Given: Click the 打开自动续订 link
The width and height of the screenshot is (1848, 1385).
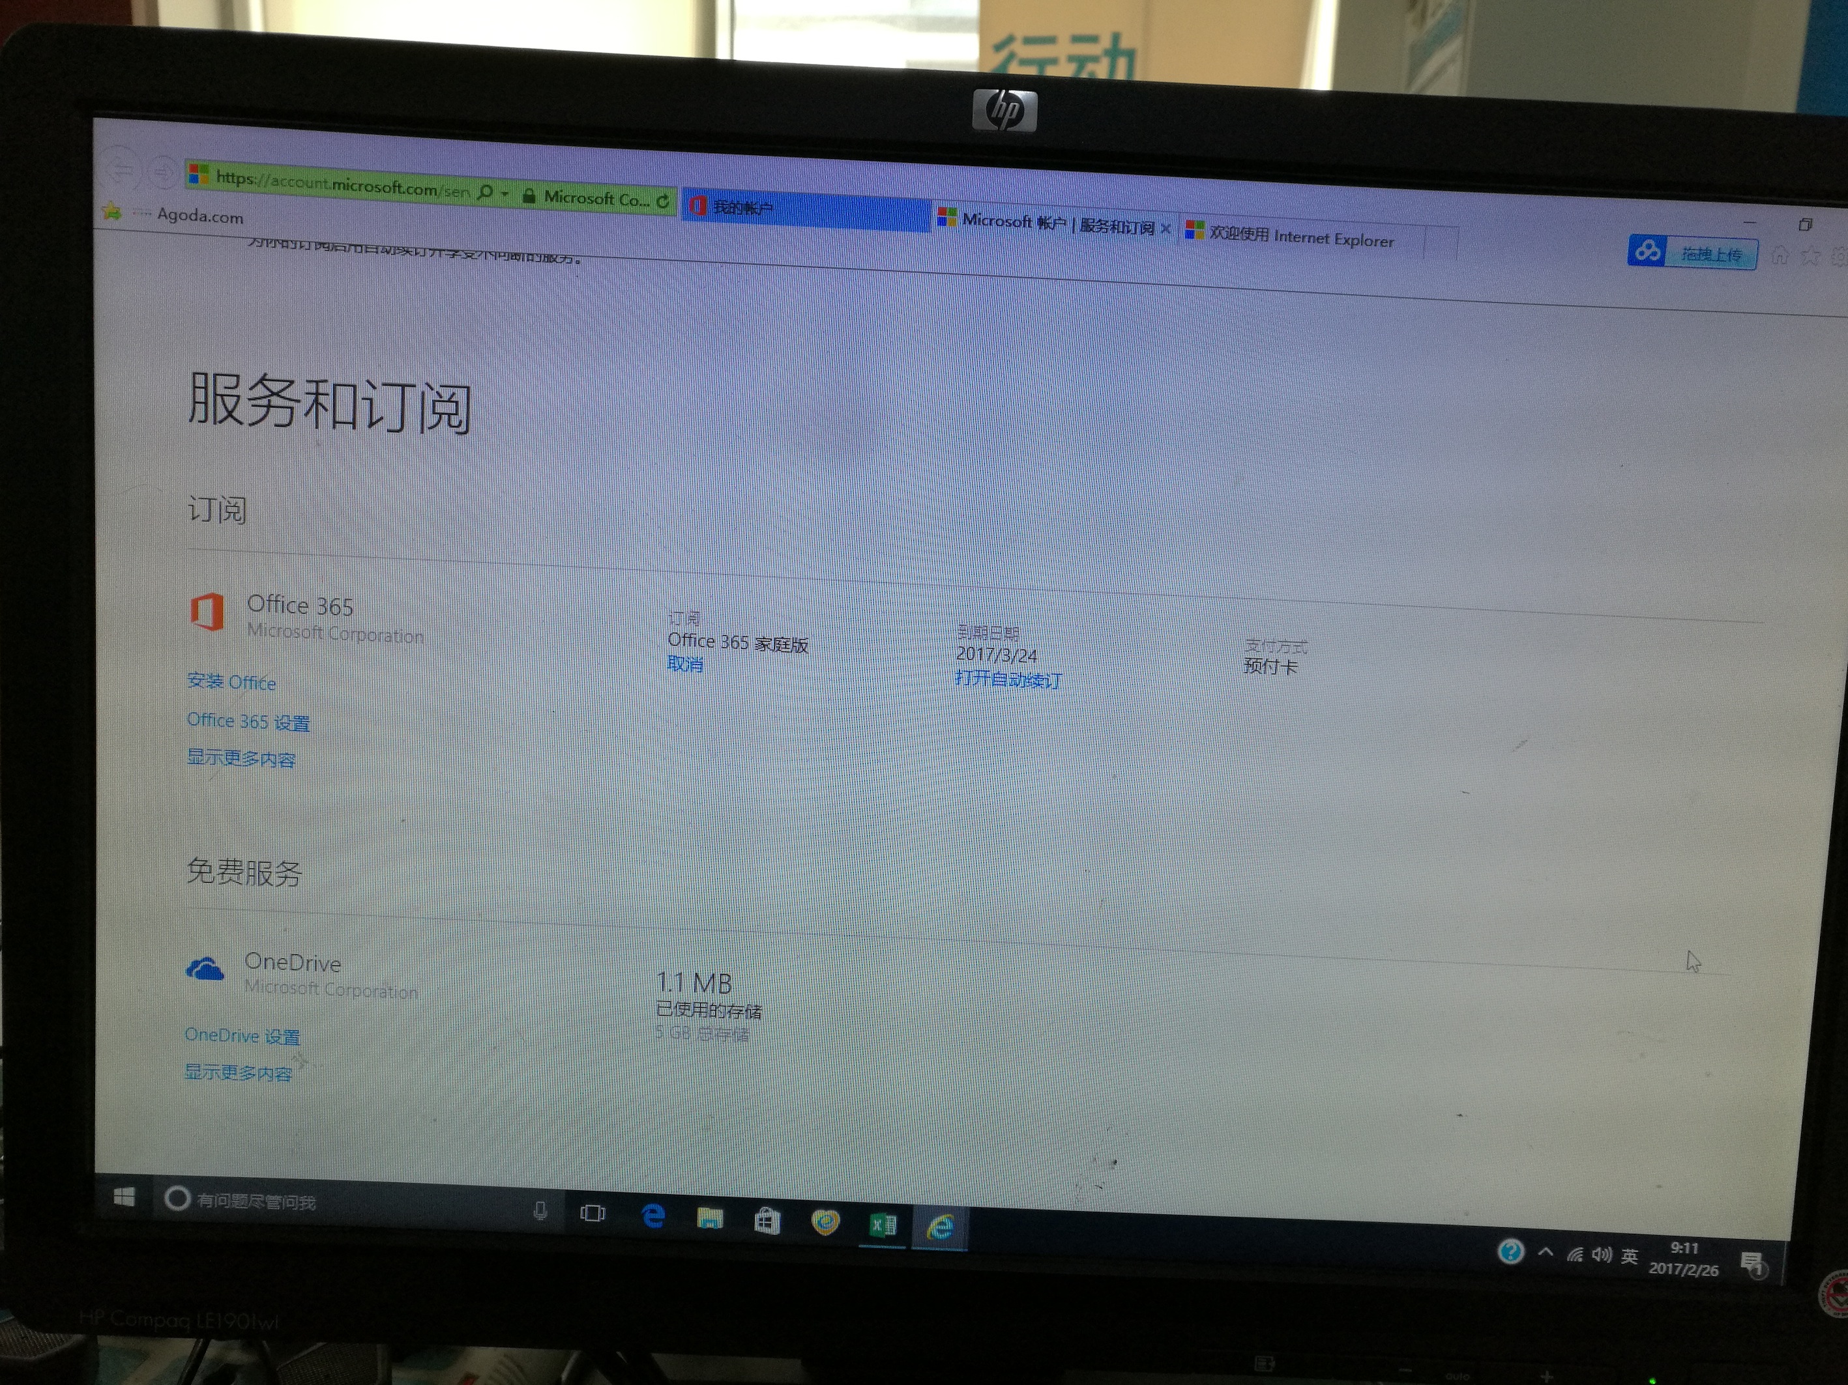Looking at the screenshot, I should (x=1008, y=679).
